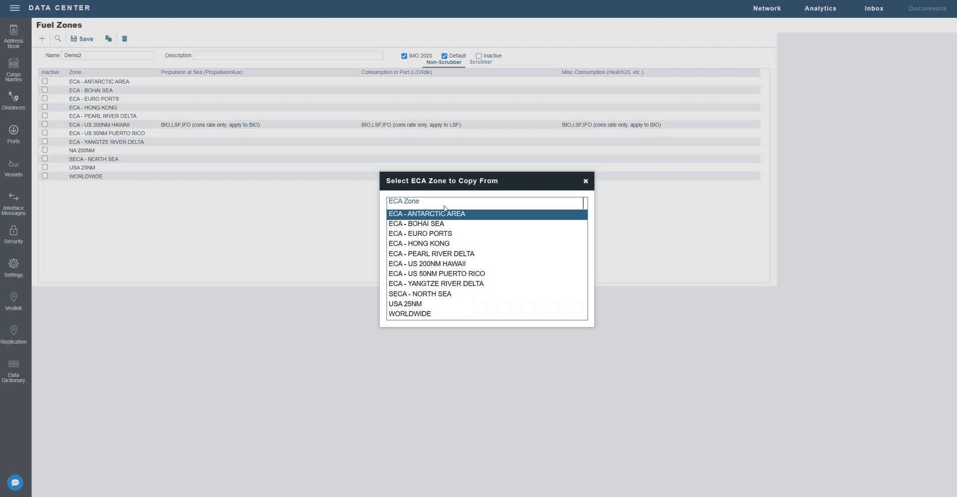Click the trash delete icon in toolbar

(125, 38)
